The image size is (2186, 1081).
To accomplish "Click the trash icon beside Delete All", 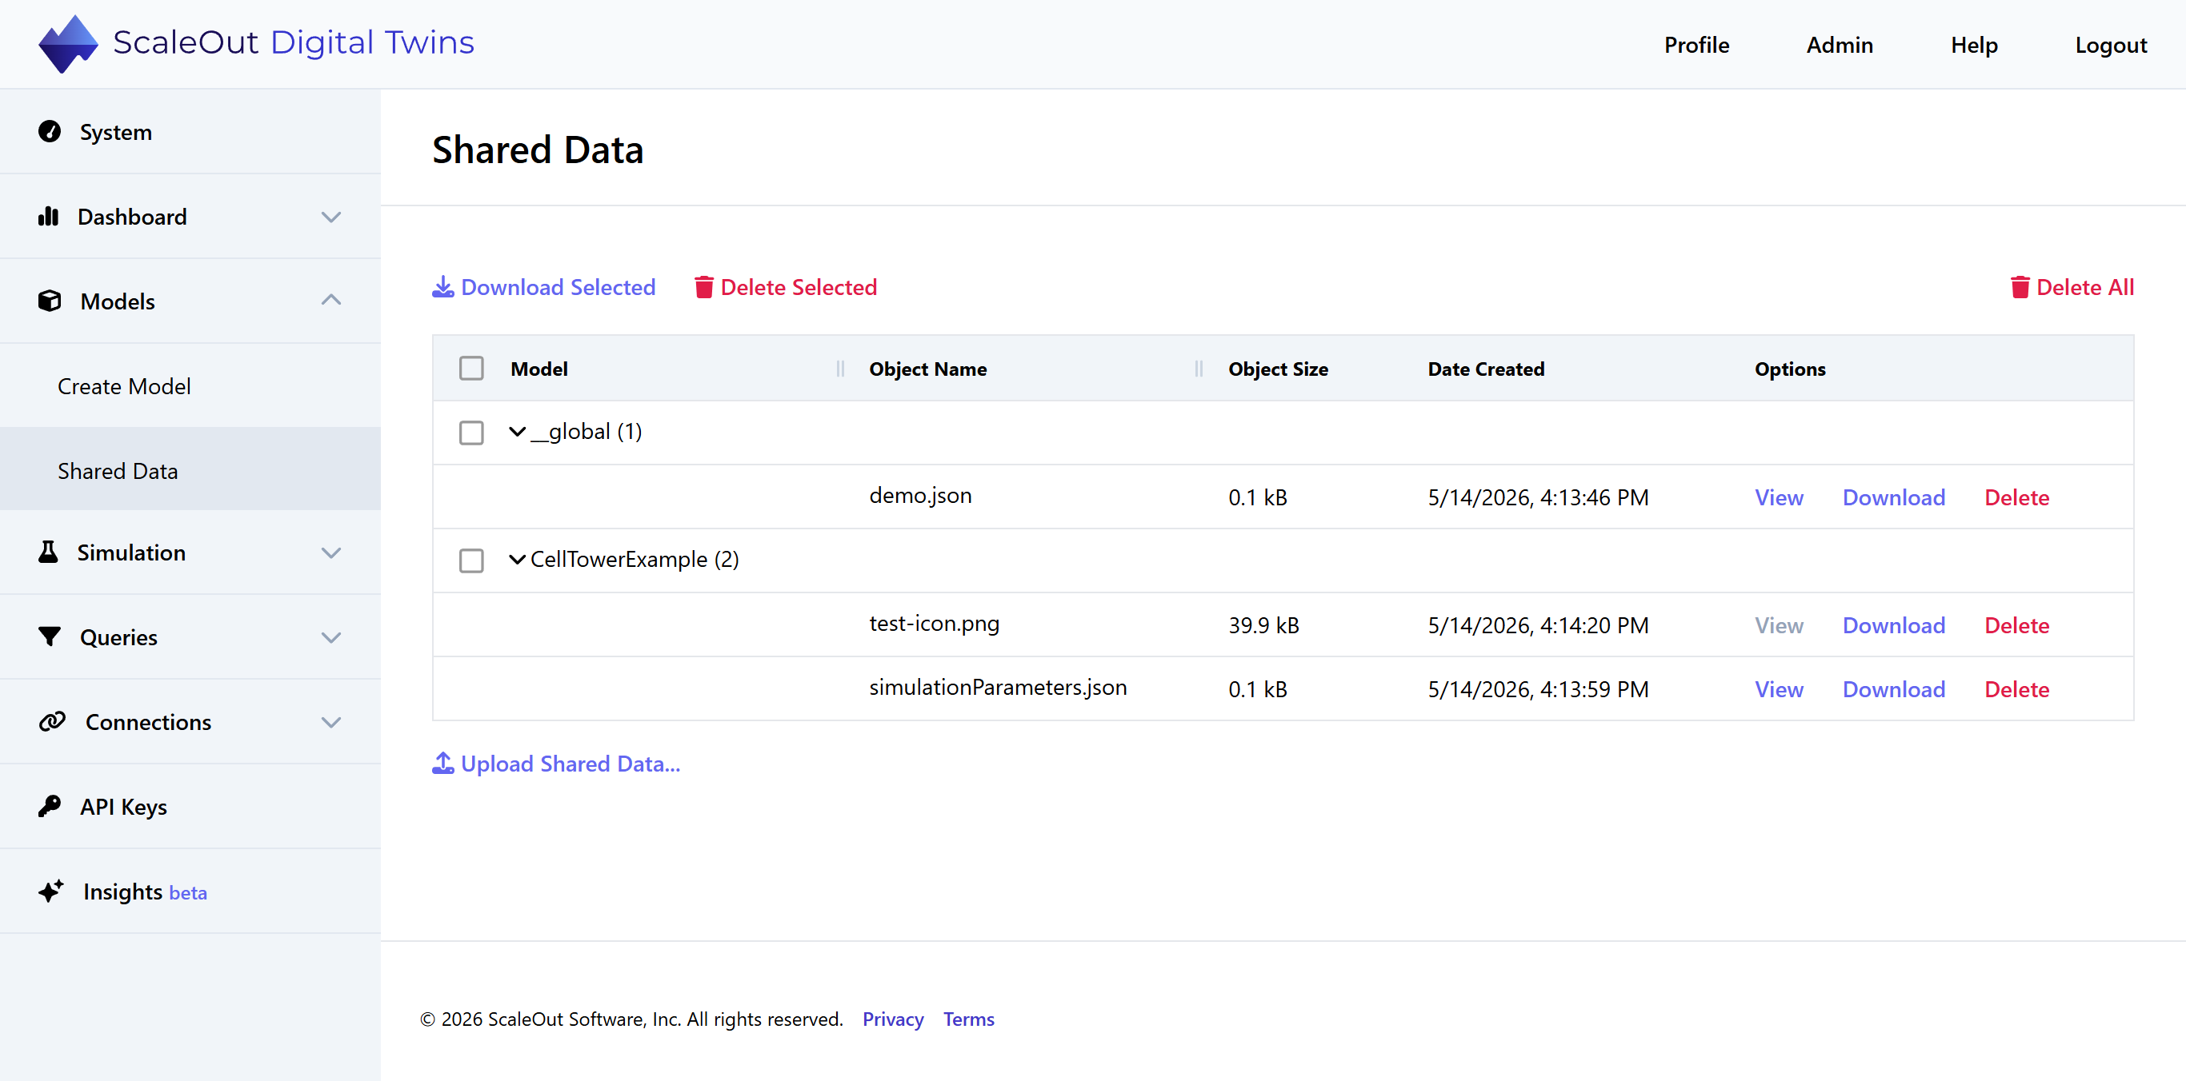I will 2020,287.
